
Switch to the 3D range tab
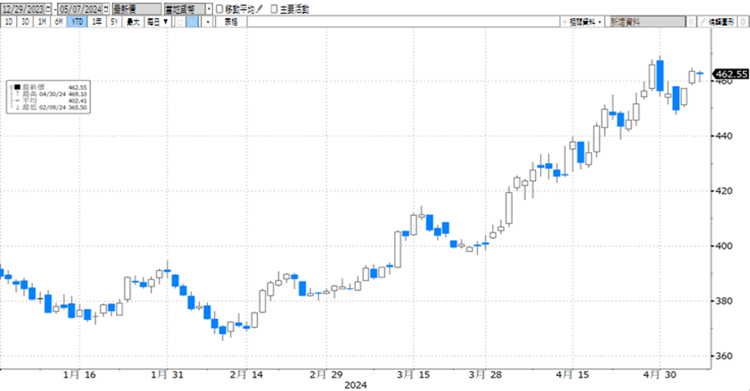coord(25,22)
